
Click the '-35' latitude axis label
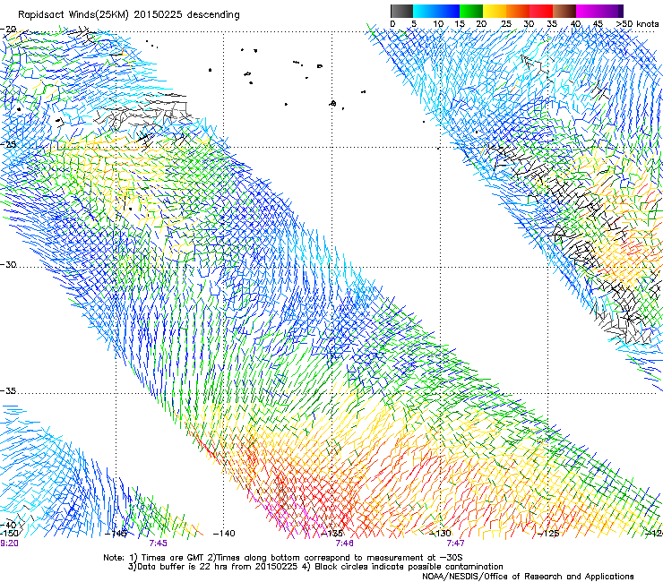(x=8, y=390)
